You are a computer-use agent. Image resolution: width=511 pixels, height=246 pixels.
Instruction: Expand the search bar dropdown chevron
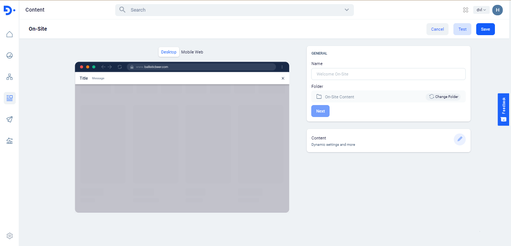coord(347,10)
